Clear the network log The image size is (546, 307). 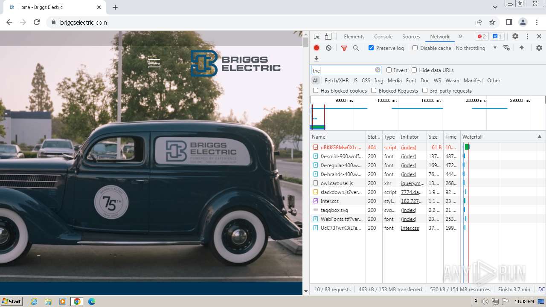pyautogui.click(x=328, y=48)
